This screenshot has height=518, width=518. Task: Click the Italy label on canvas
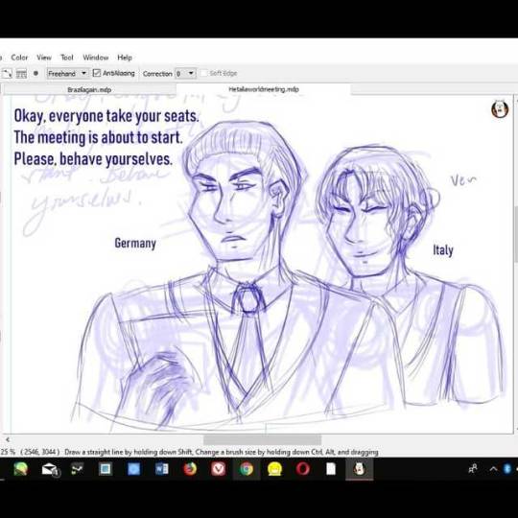443,250
